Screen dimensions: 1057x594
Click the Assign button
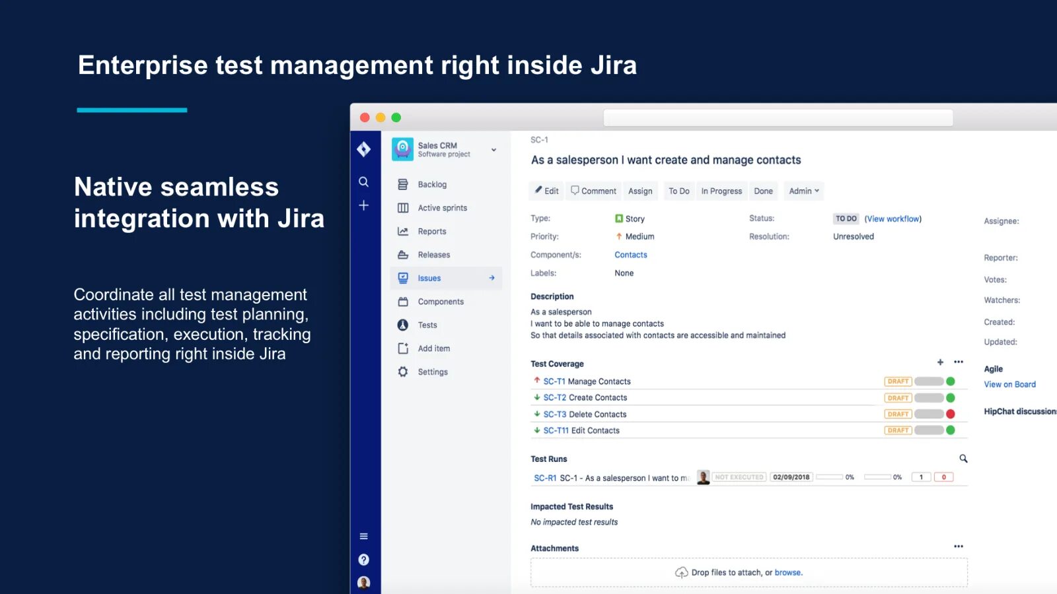click(640, 191)
